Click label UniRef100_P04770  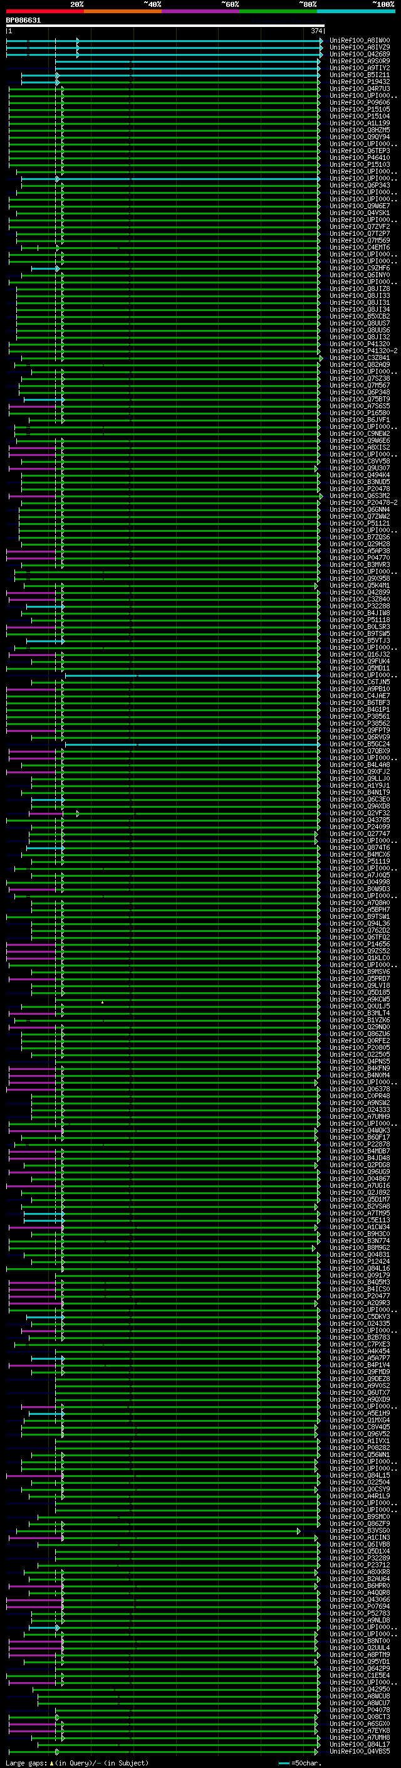coord(360,558)
